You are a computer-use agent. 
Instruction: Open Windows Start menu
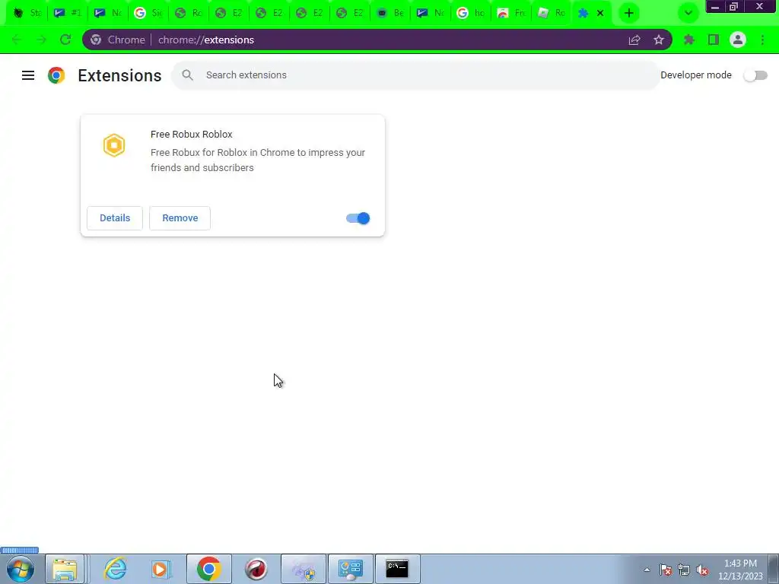21,569
